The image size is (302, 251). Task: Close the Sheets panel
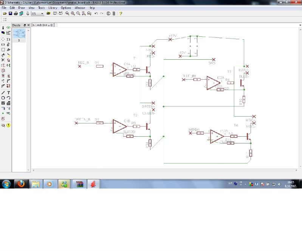tap(28, 25)
